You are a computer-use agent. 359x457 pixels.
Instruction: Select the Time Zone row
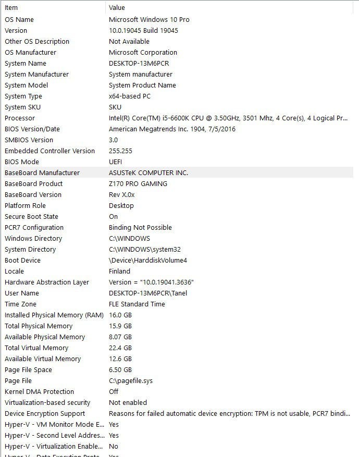pyautogui.click(x=178, y=304)
